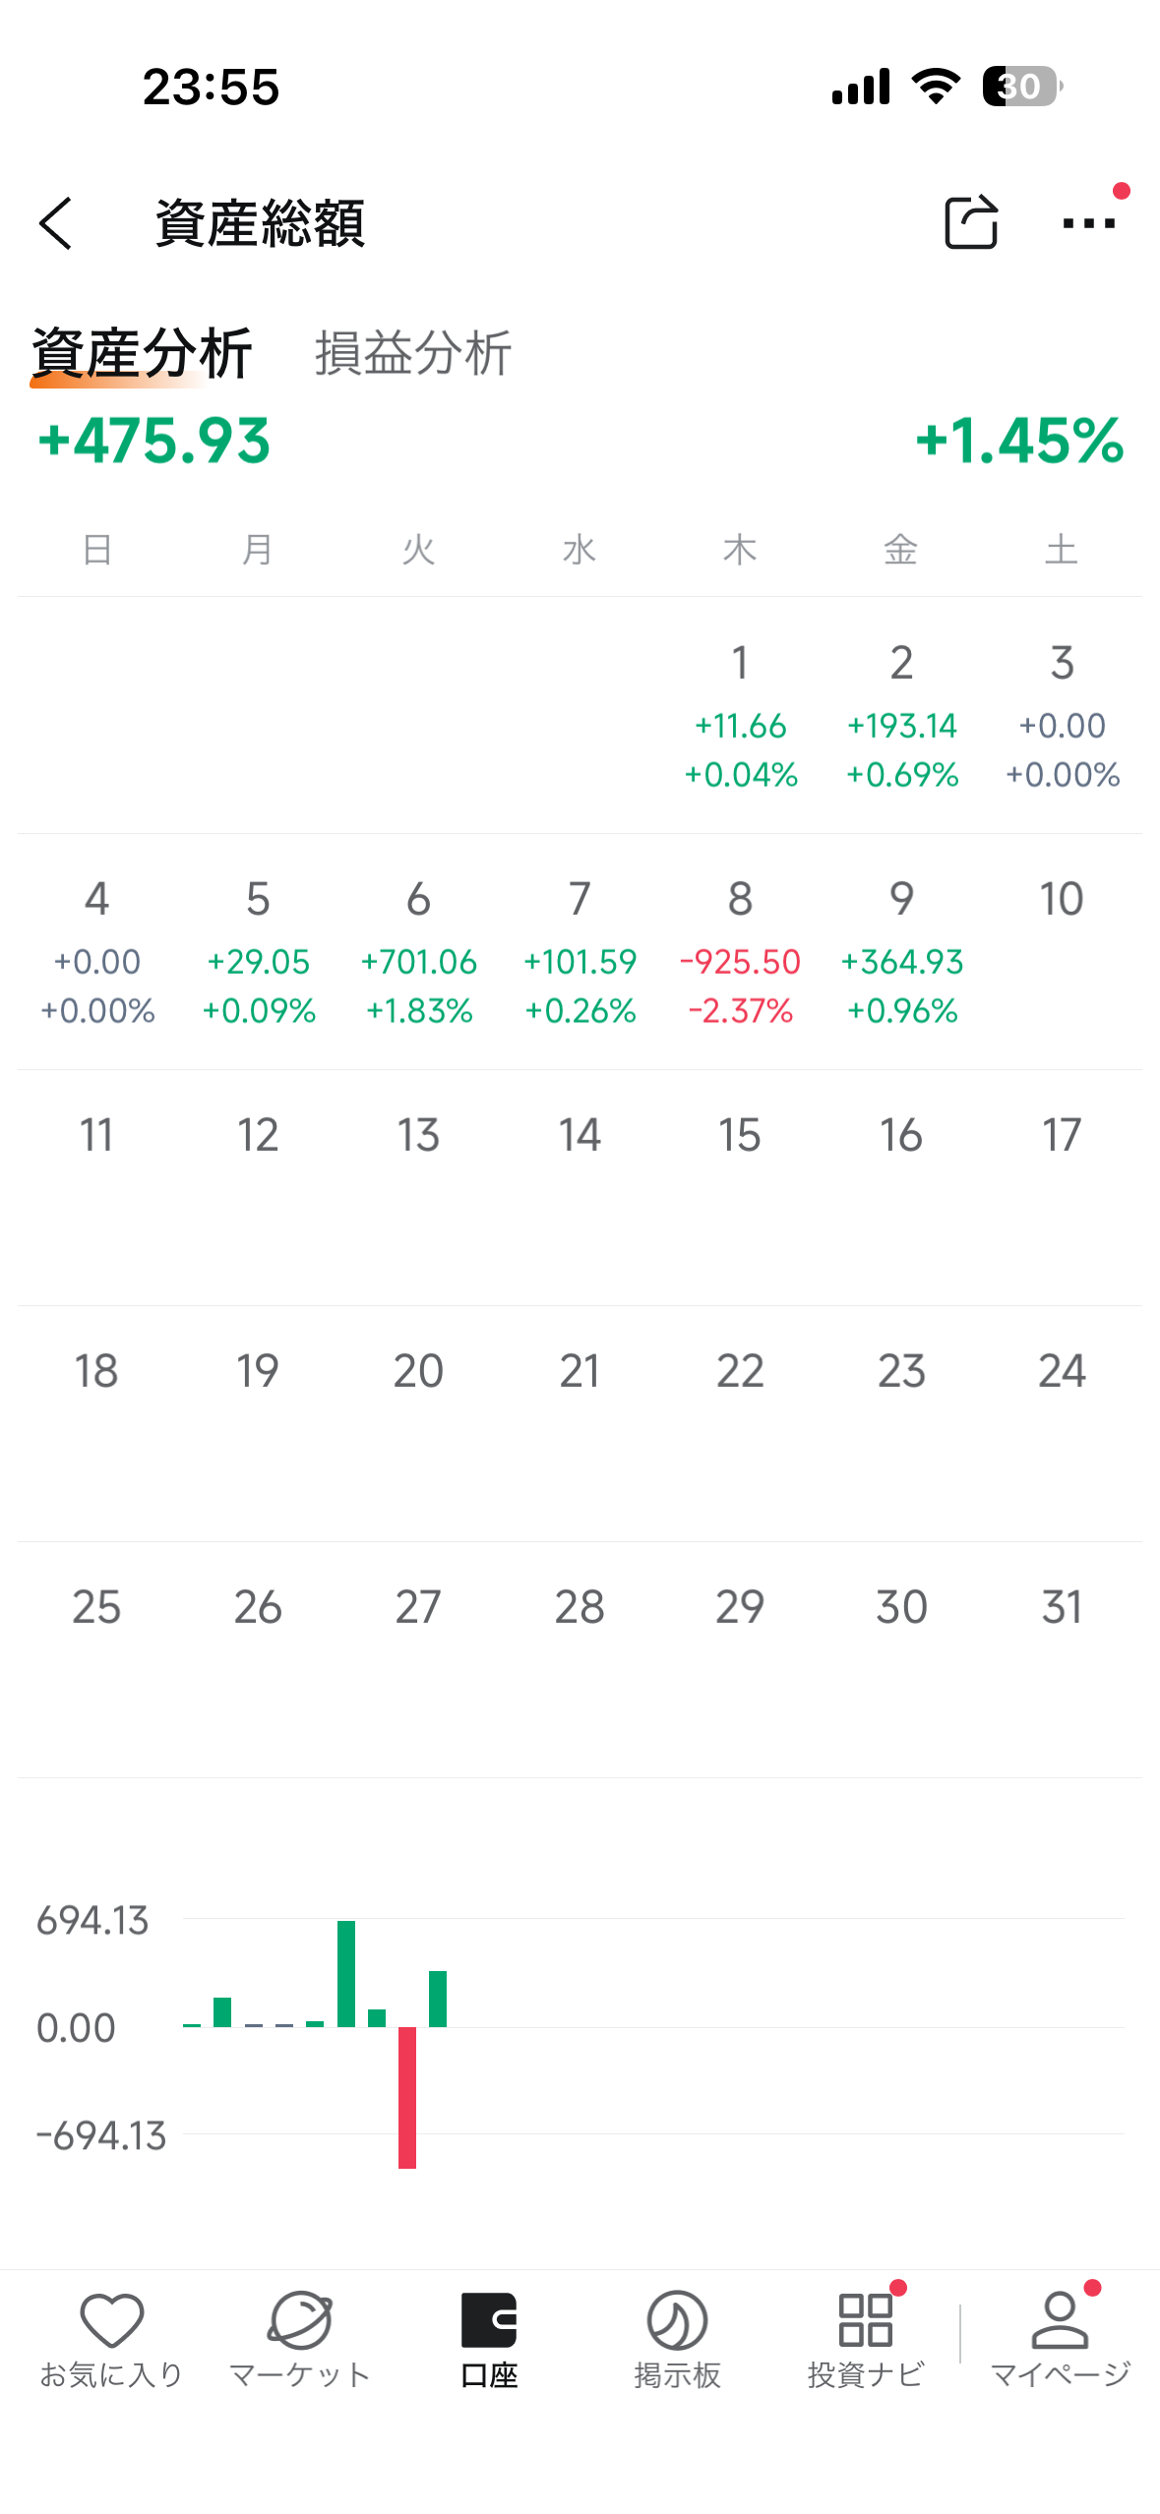Select the 資産分析 tab

point(142,353)
